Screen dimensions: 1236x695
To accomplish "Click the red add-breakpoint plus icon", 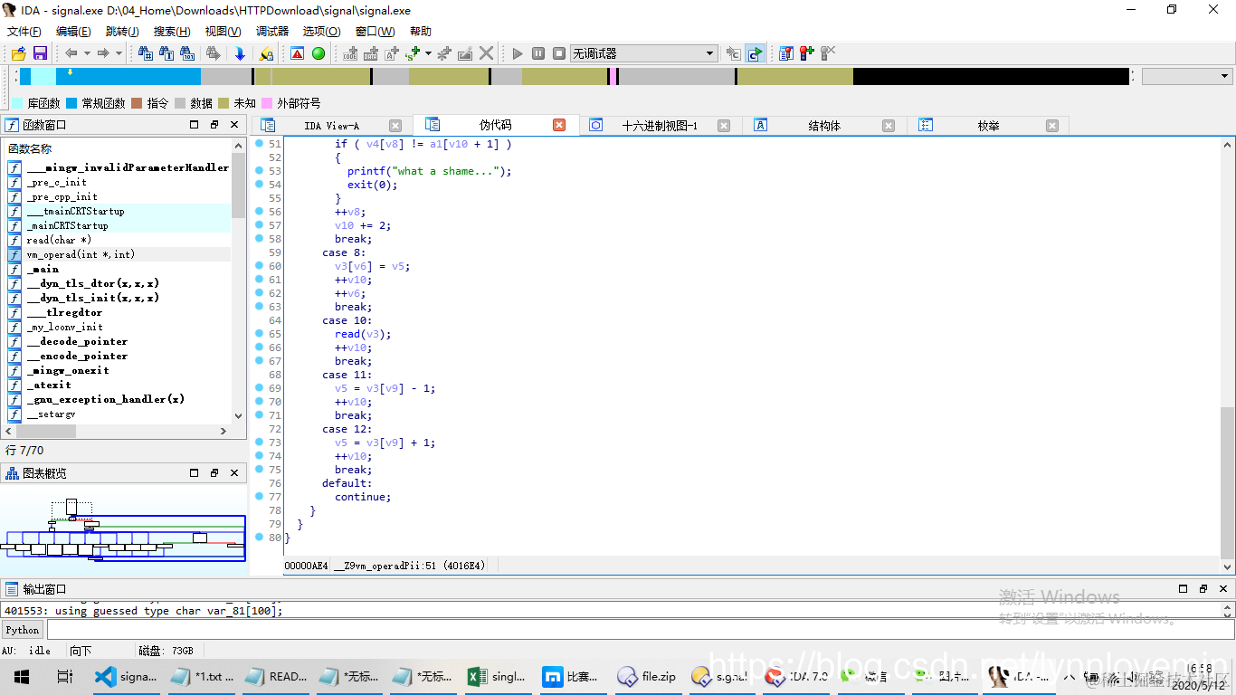I will click(x=806, y=53).
